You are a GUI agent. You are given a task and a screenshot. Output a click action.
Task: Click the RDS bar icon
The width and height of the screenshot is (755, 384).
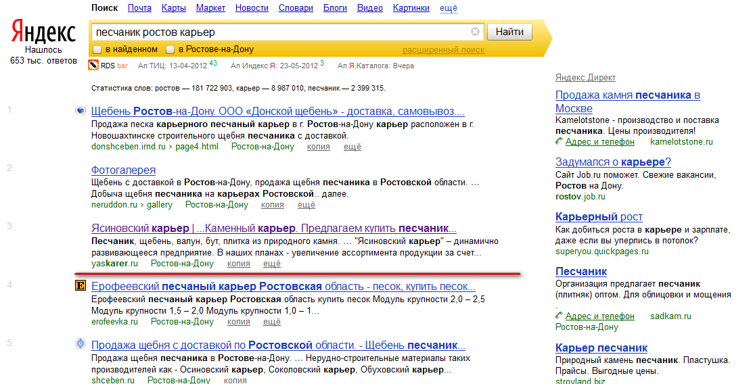click(x=93, y=65)
